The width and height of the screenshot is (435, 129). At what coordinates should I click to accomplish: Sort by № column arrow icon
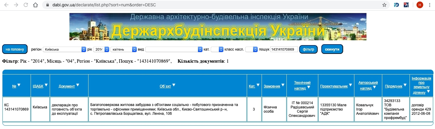pos(19,85)
